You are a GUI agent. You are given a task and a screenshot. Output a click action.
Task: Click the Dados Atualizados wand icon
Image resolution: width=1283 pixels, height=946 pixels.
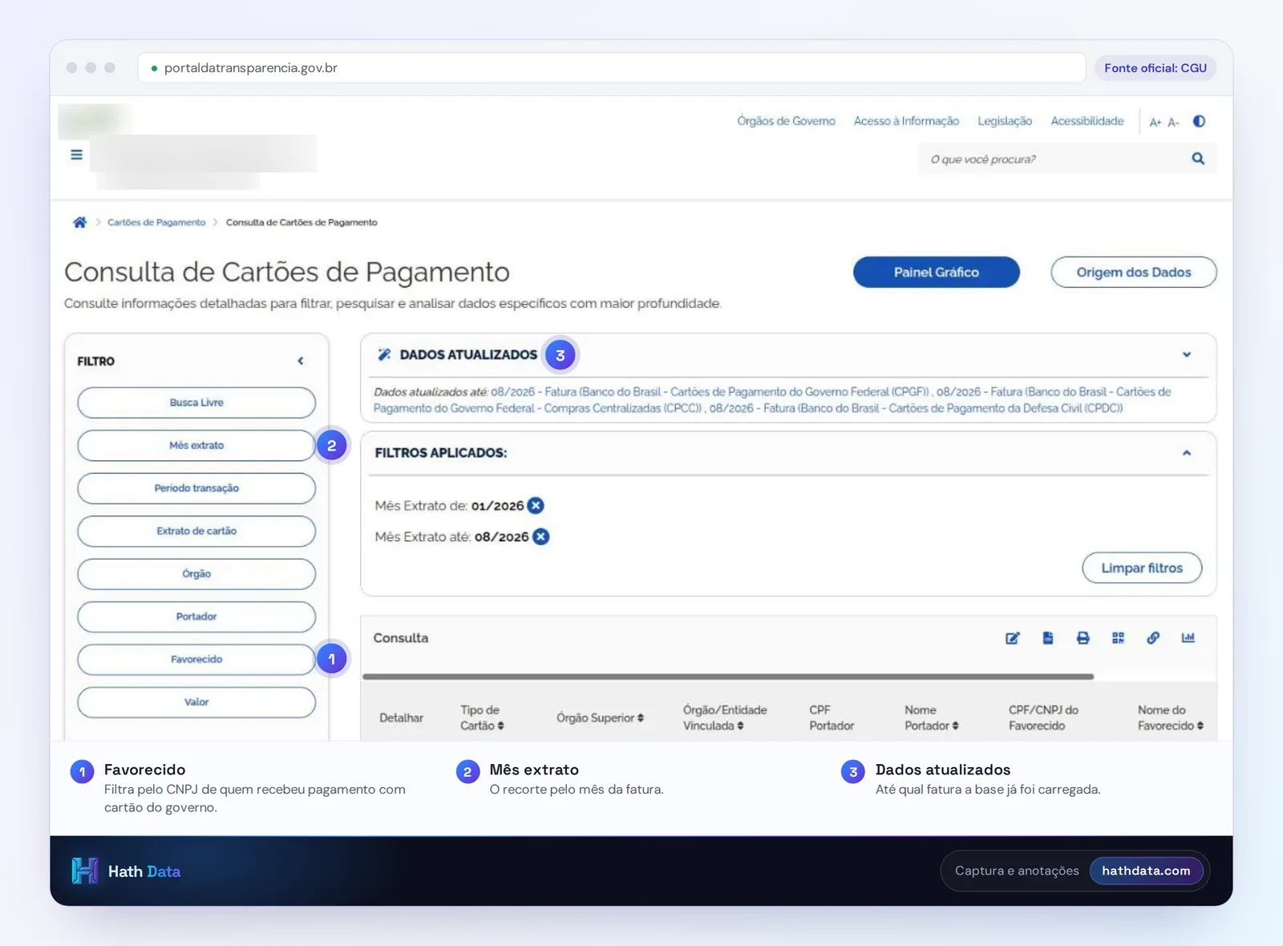pos(384,354)
